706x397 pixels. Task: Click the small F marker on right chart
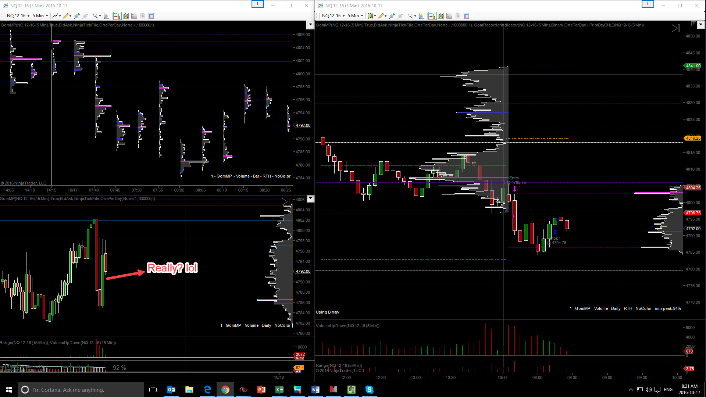(x=693, y=24)
